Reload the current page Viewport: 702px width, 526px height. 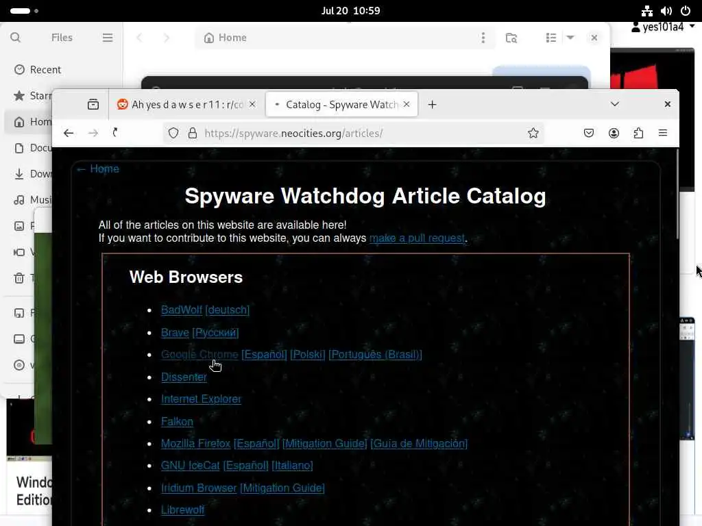tap(115, 132)
